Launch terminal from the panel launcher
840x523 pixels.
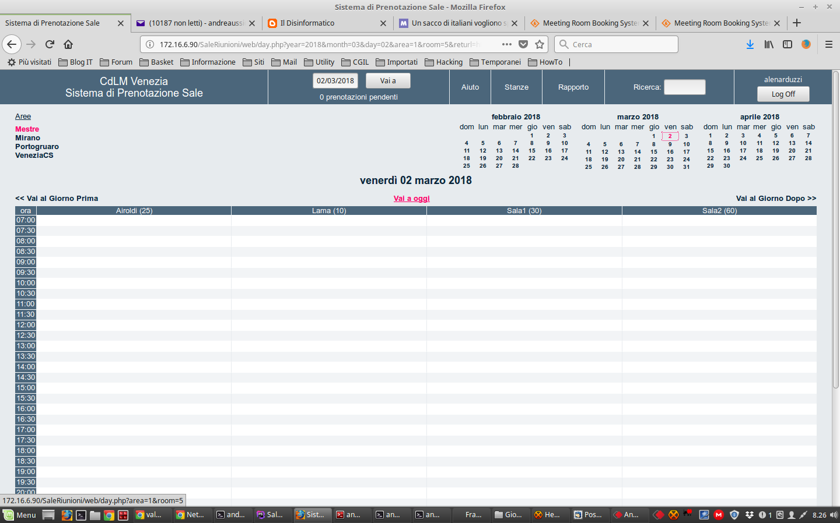pos(81,515)
